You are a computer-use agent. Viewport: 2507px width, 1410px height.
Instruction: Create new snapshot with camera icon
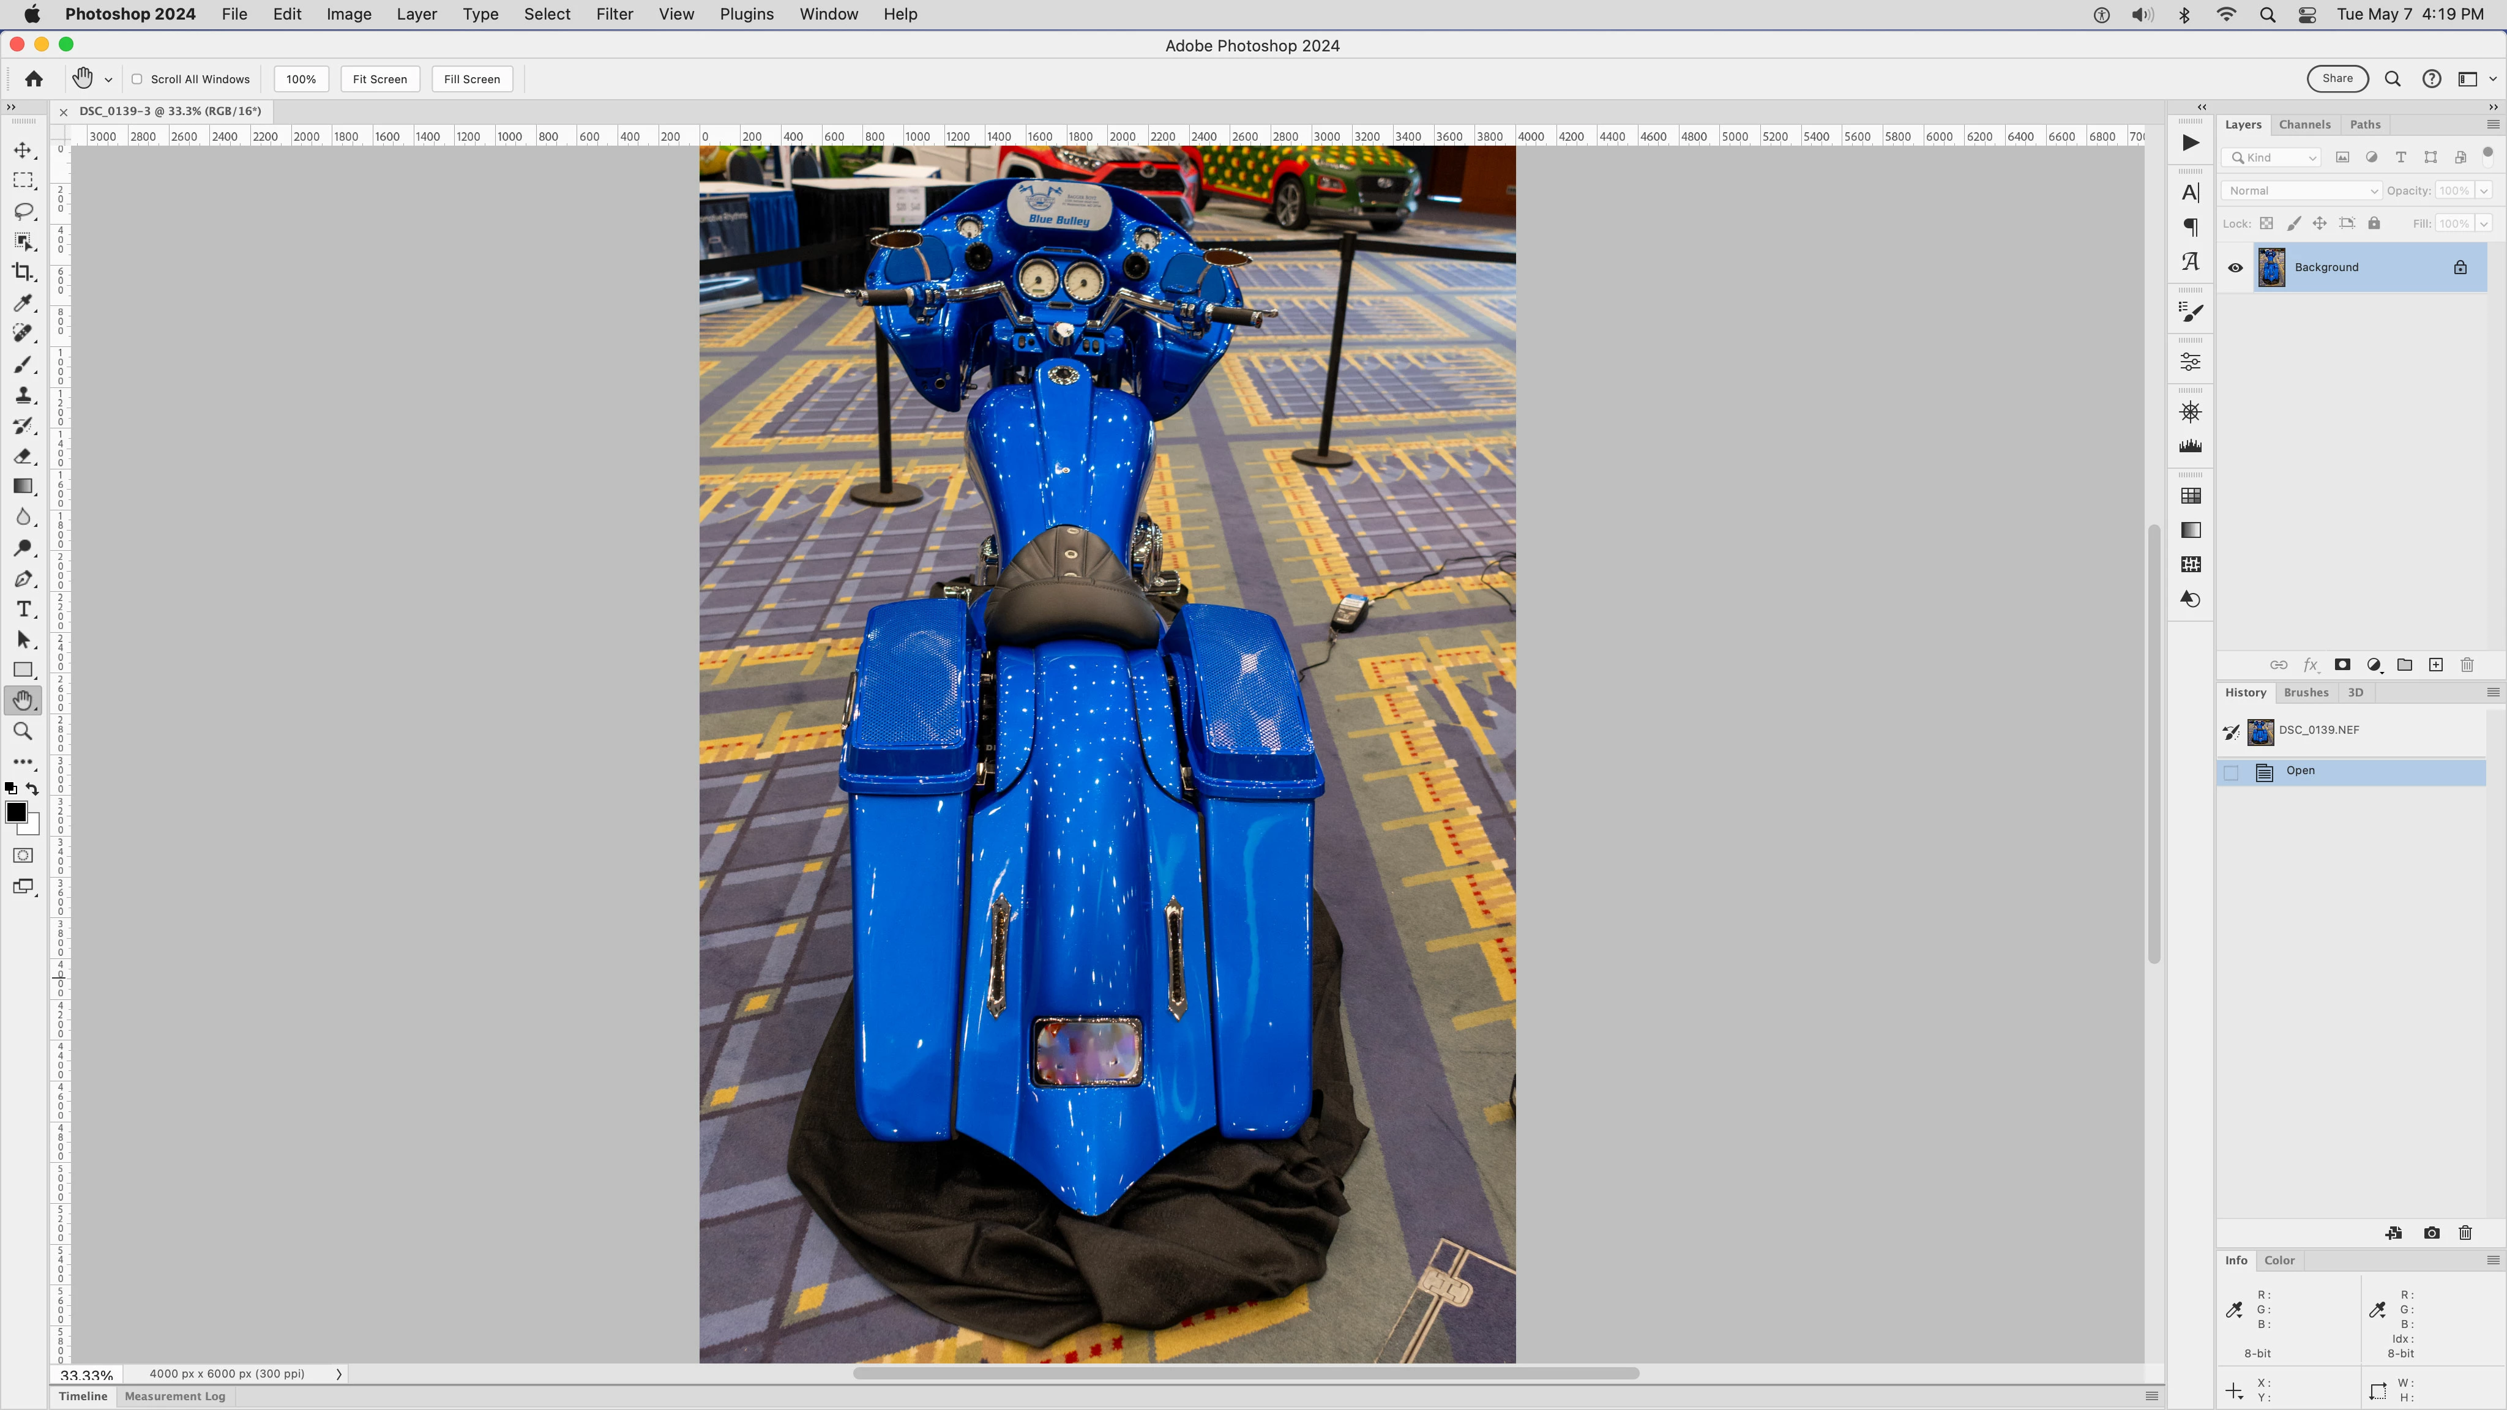pyautogui.click(x=2431, y=1233)
